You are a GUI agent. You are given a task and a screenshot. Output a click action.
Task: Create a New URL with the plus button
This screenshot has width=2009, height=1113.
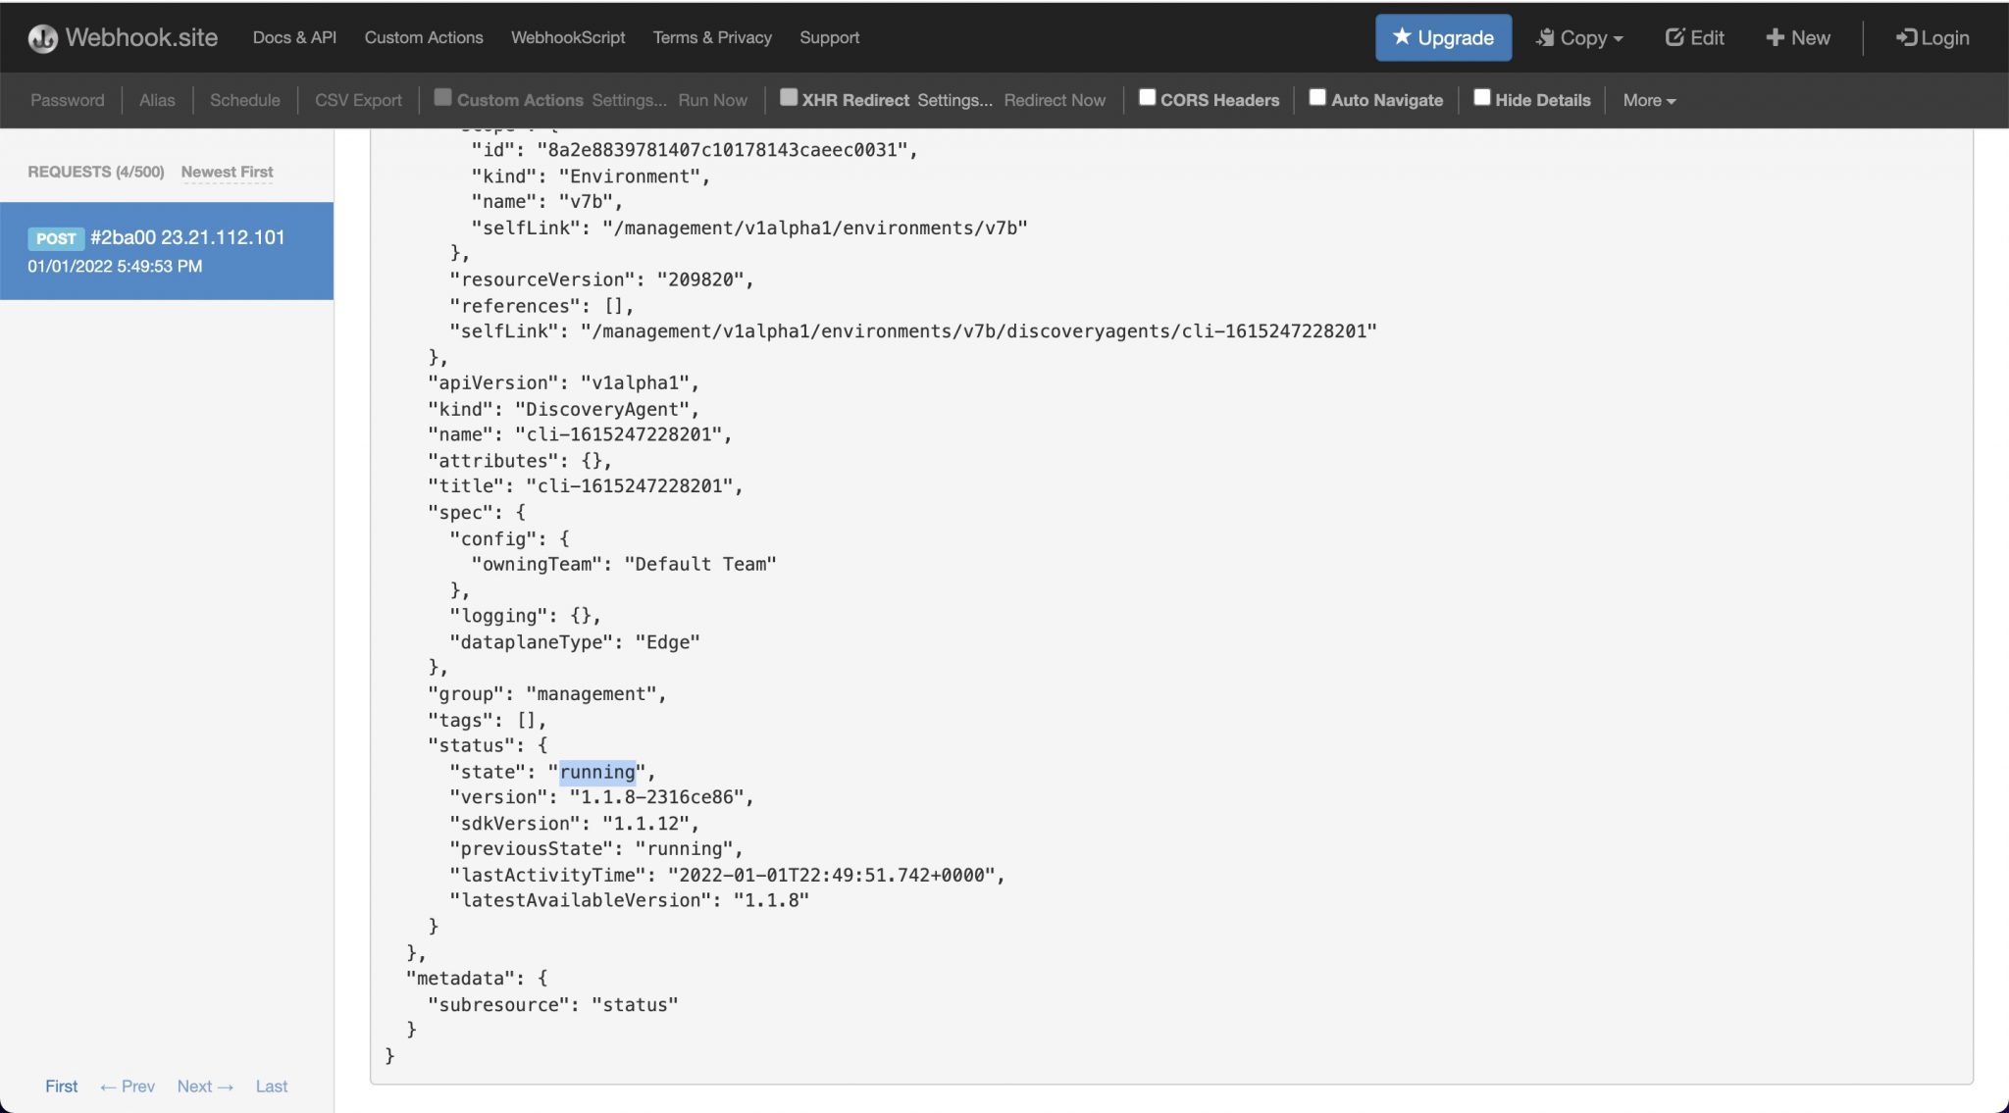point(1798,38)
